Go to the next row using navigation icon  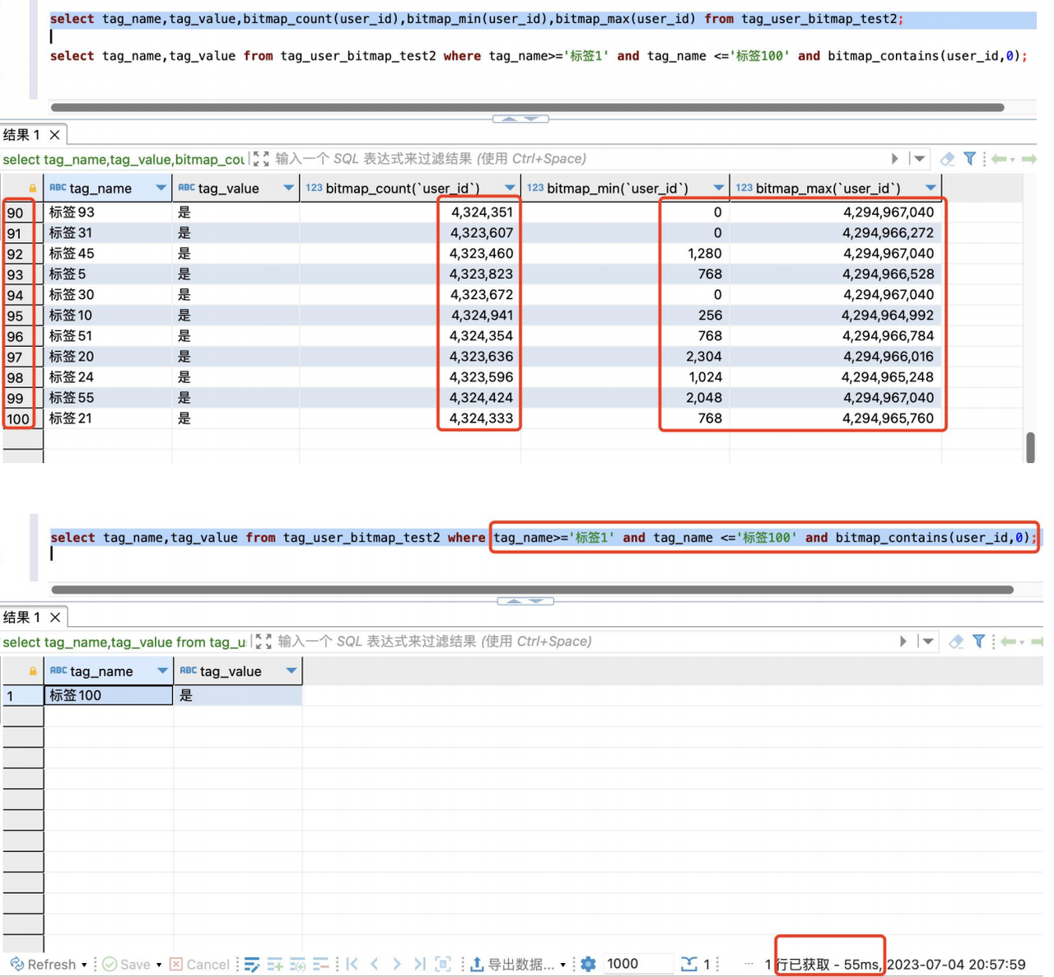click(x=397, y=964)
